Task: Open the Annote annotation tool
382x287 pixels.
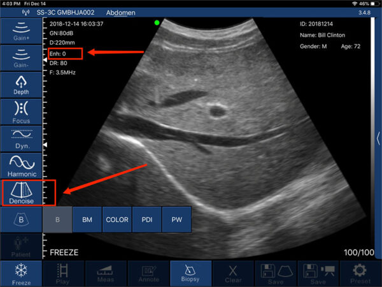Action: point(148,273)
